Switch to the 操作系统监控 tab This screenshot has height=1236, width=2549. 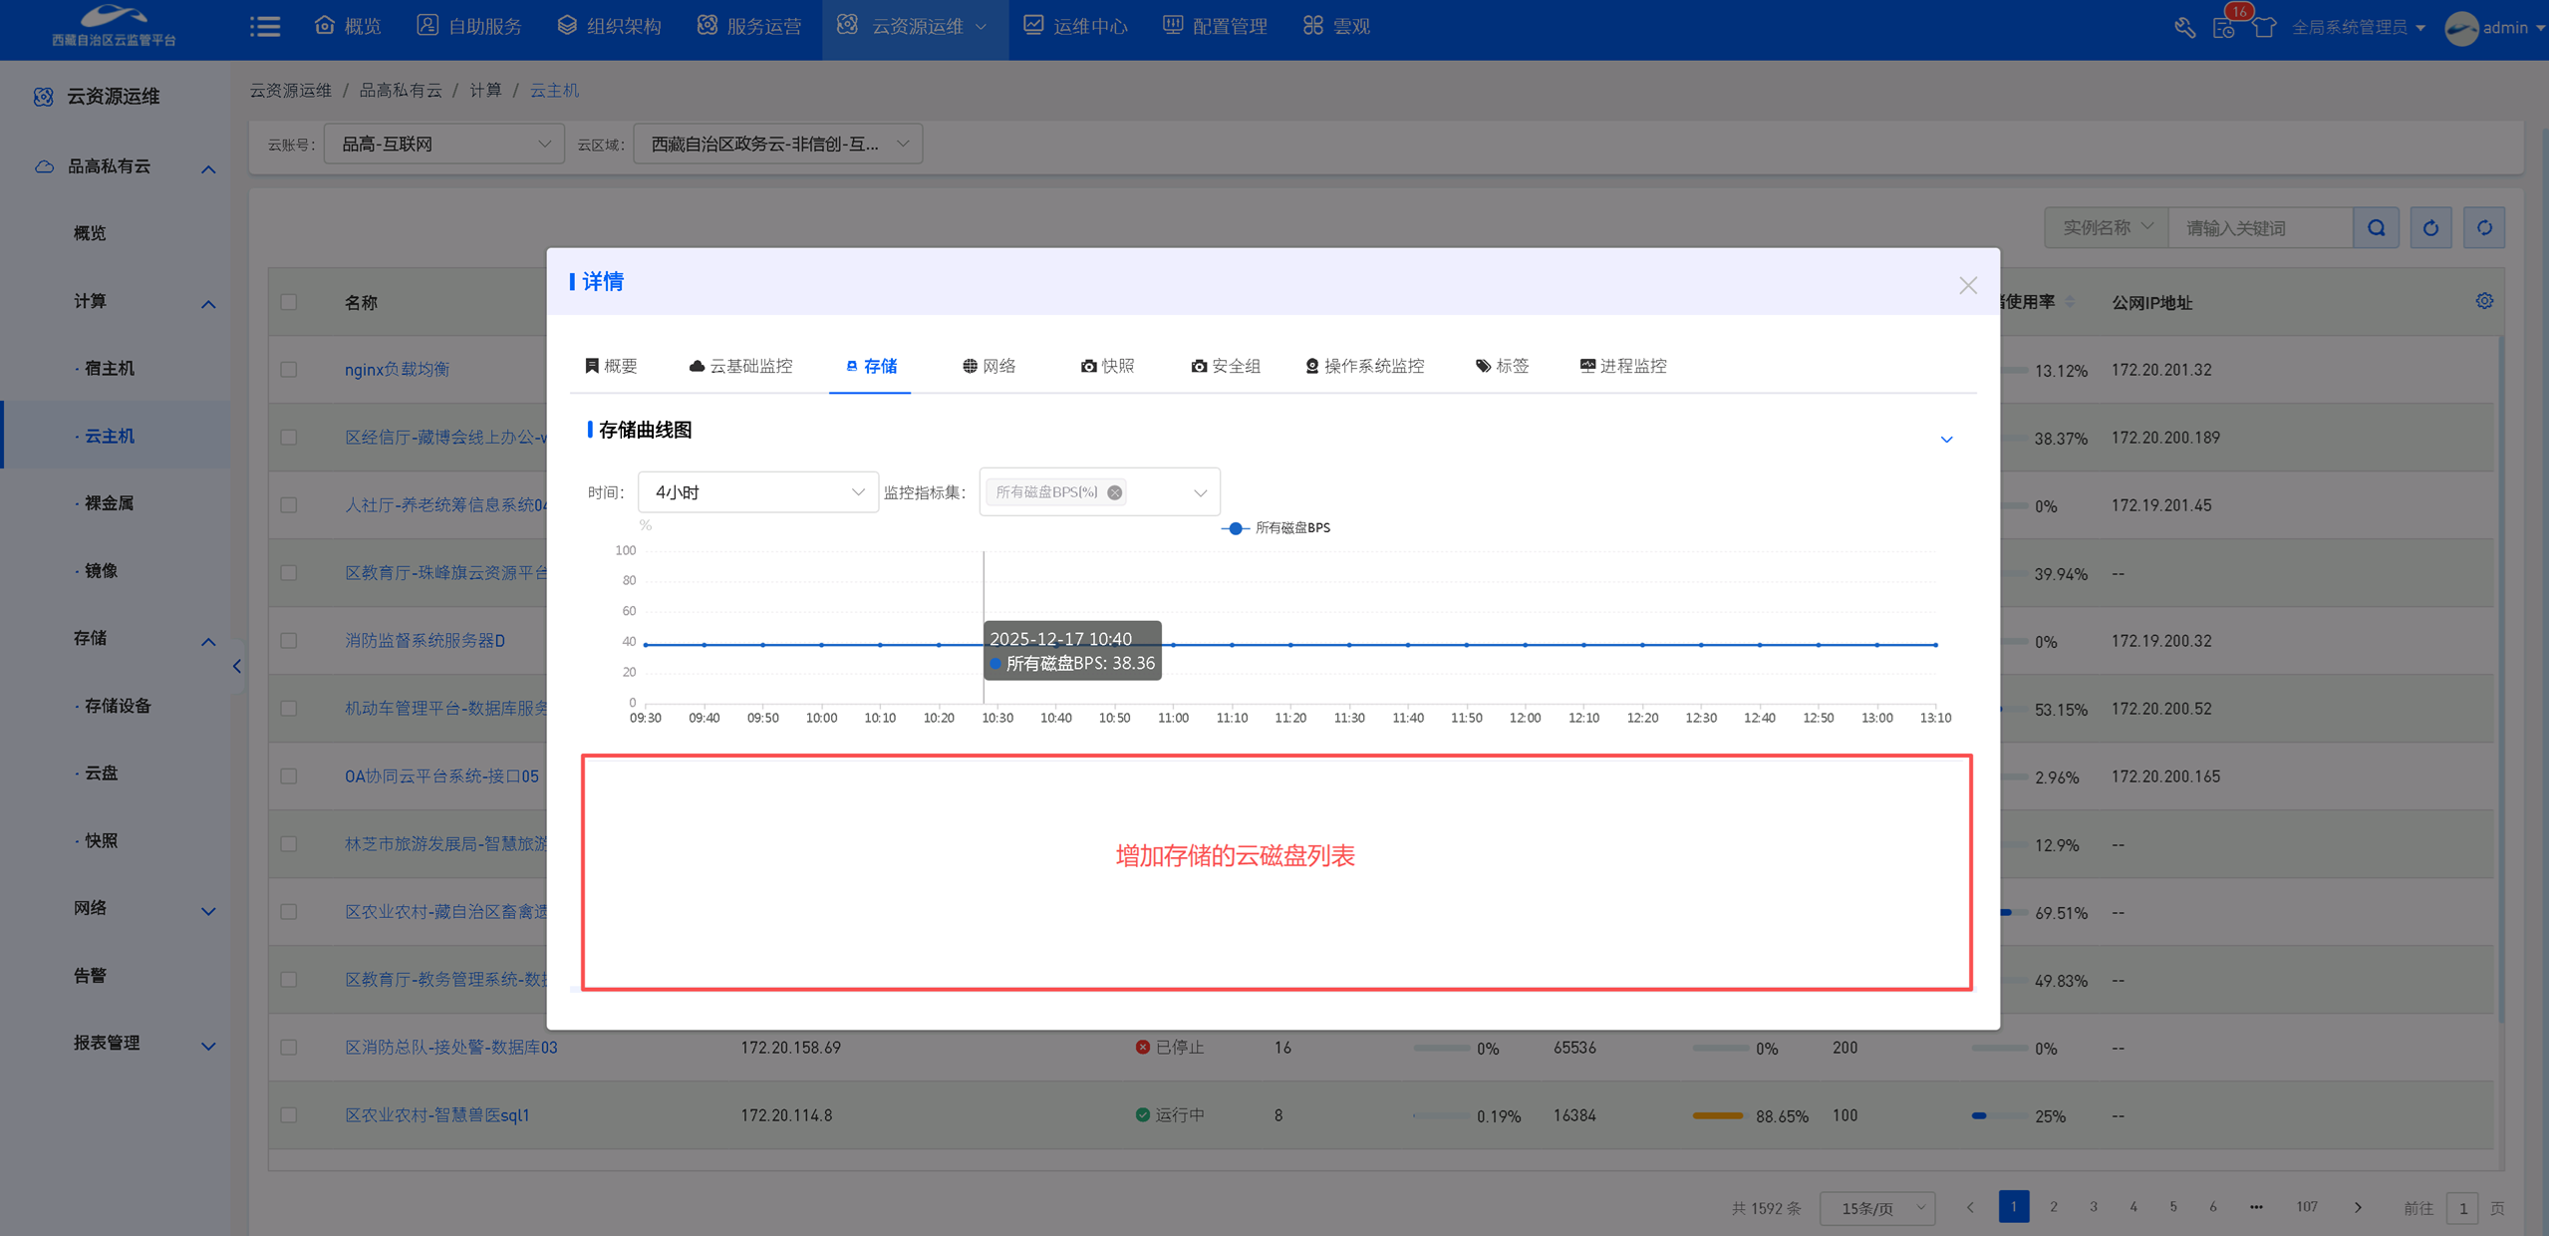pyautogui.click(x=1364, y=366)
